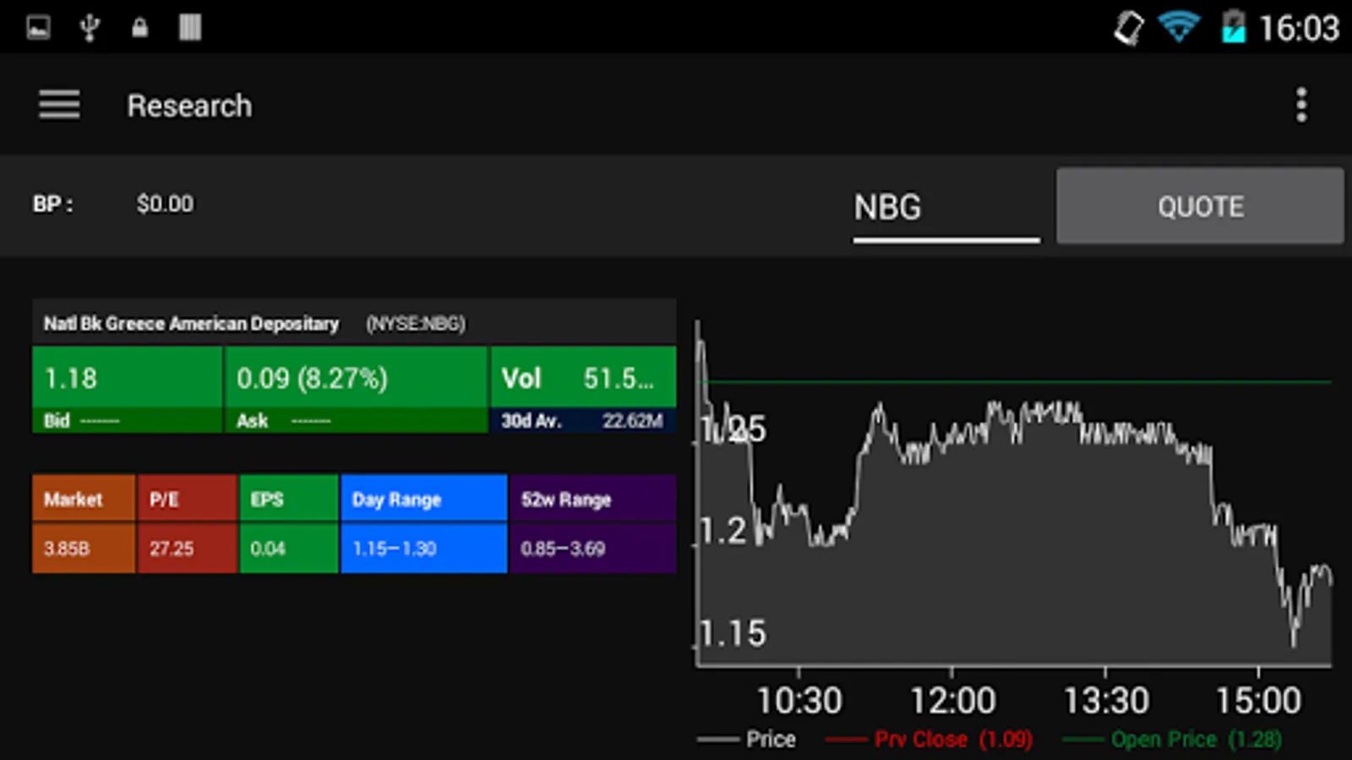Tap the Ask row under the change
The image size is (1352, 760).
[x=356, y=421]
